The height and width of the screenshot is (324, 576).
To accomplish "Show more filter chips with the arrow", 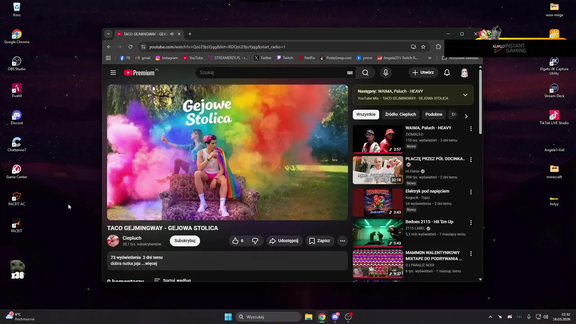I will pos(466,116).
